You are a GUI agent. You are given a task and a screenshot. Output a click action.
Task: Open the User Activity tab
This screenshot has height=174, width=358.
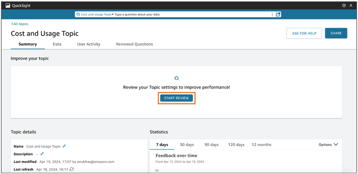89,44
